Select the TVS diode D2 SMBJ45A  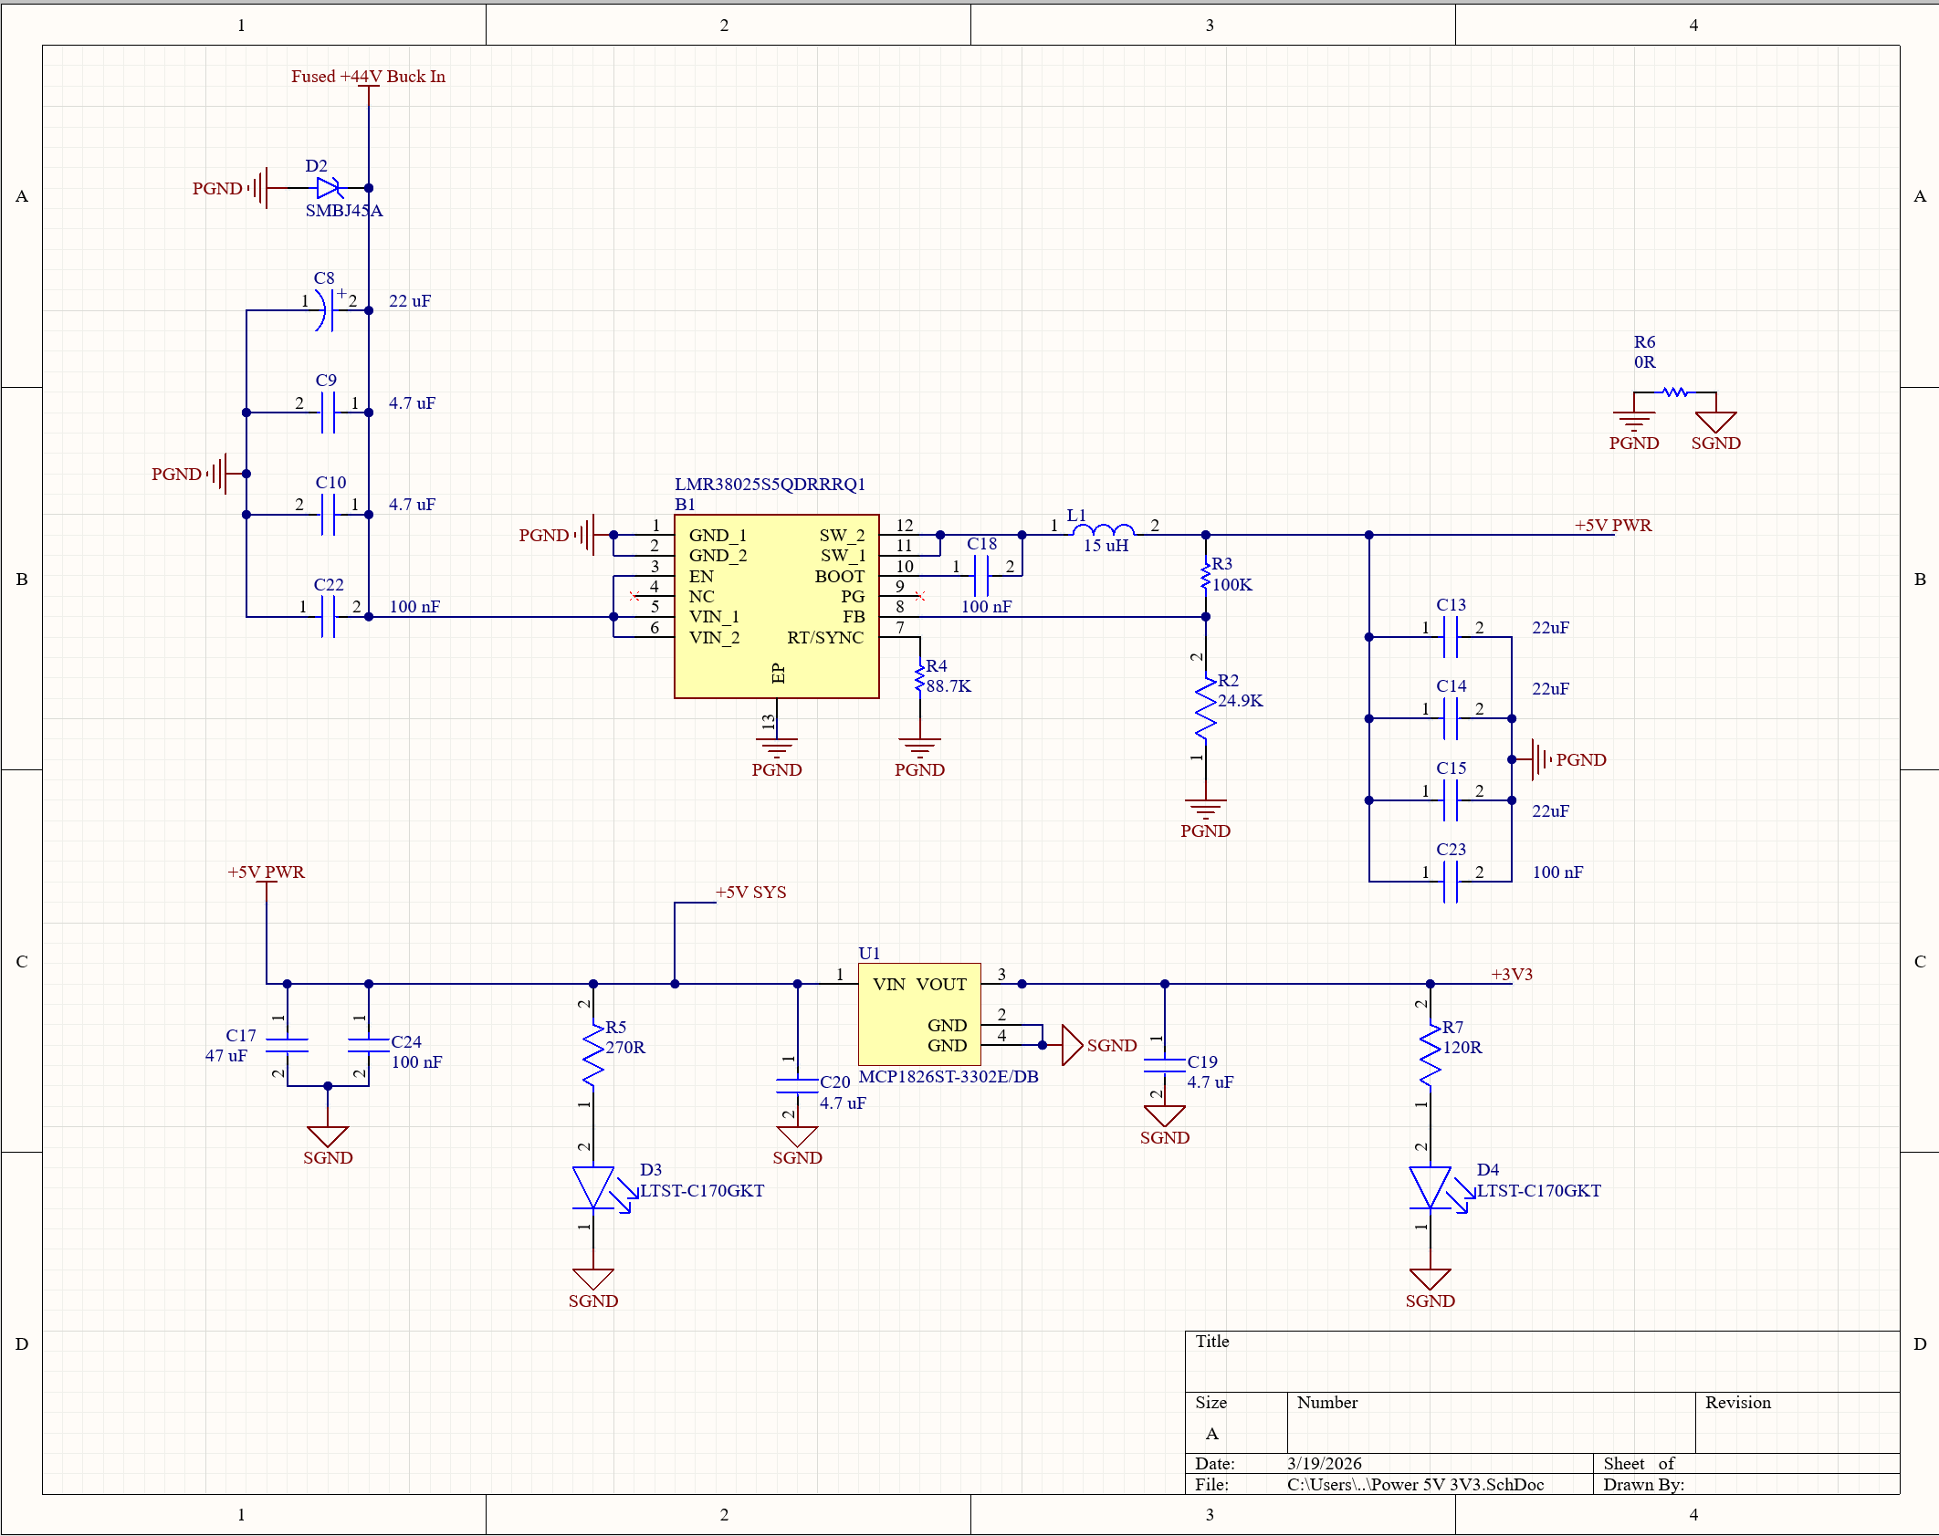pyautogui.click(x=328, y=188)
